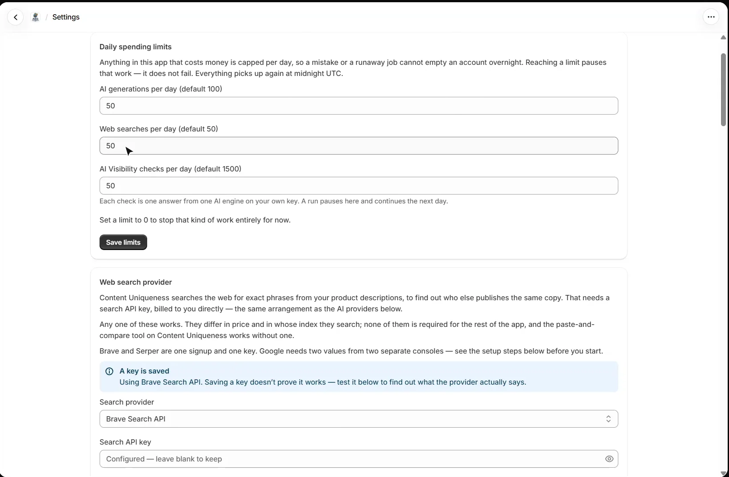Viewport: 729px width, 477px height.
Task: Open the Search provider dropdown
Action: [359, 419]
